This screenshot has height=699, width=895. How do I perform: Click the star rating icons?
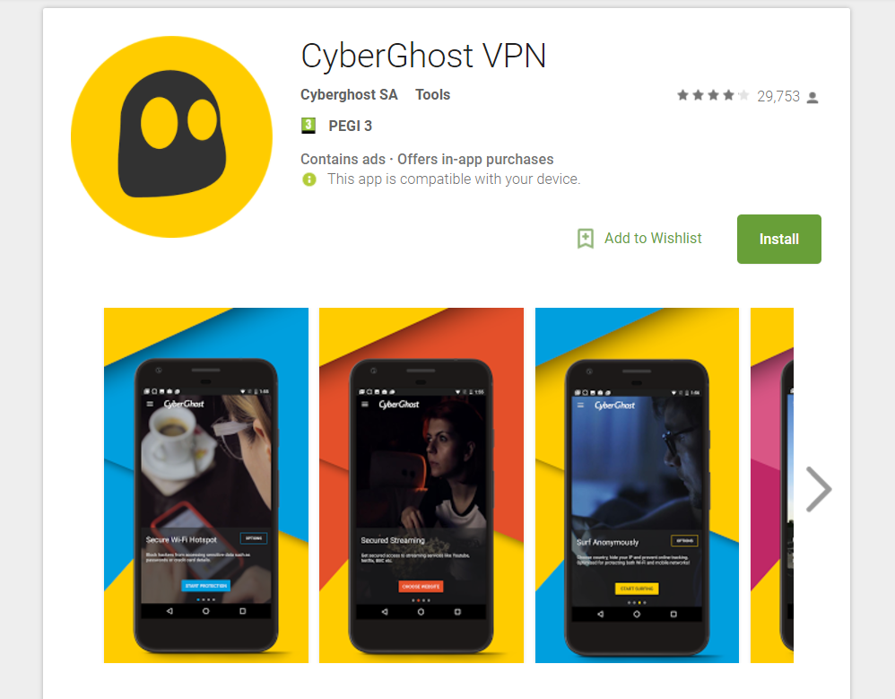(713, 95)
